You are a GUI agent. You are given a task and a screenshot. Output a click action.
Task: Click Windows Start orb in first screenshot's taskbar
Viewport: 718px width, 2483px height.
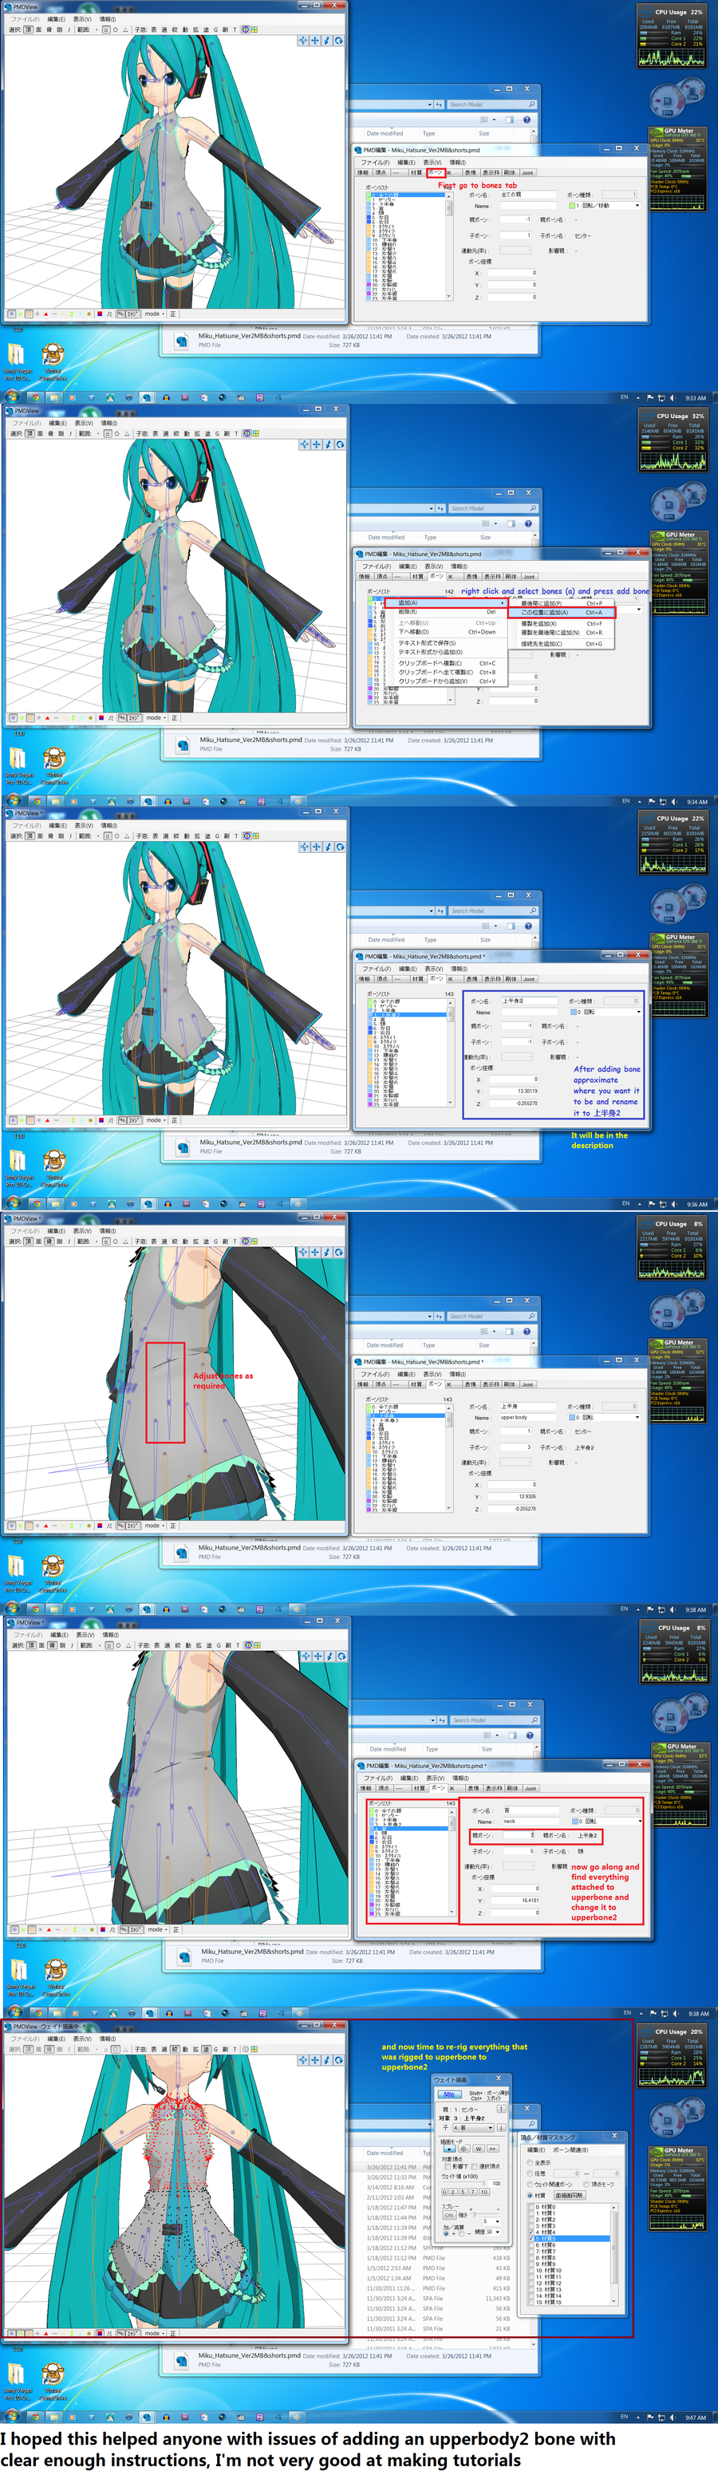coord(11,397)
